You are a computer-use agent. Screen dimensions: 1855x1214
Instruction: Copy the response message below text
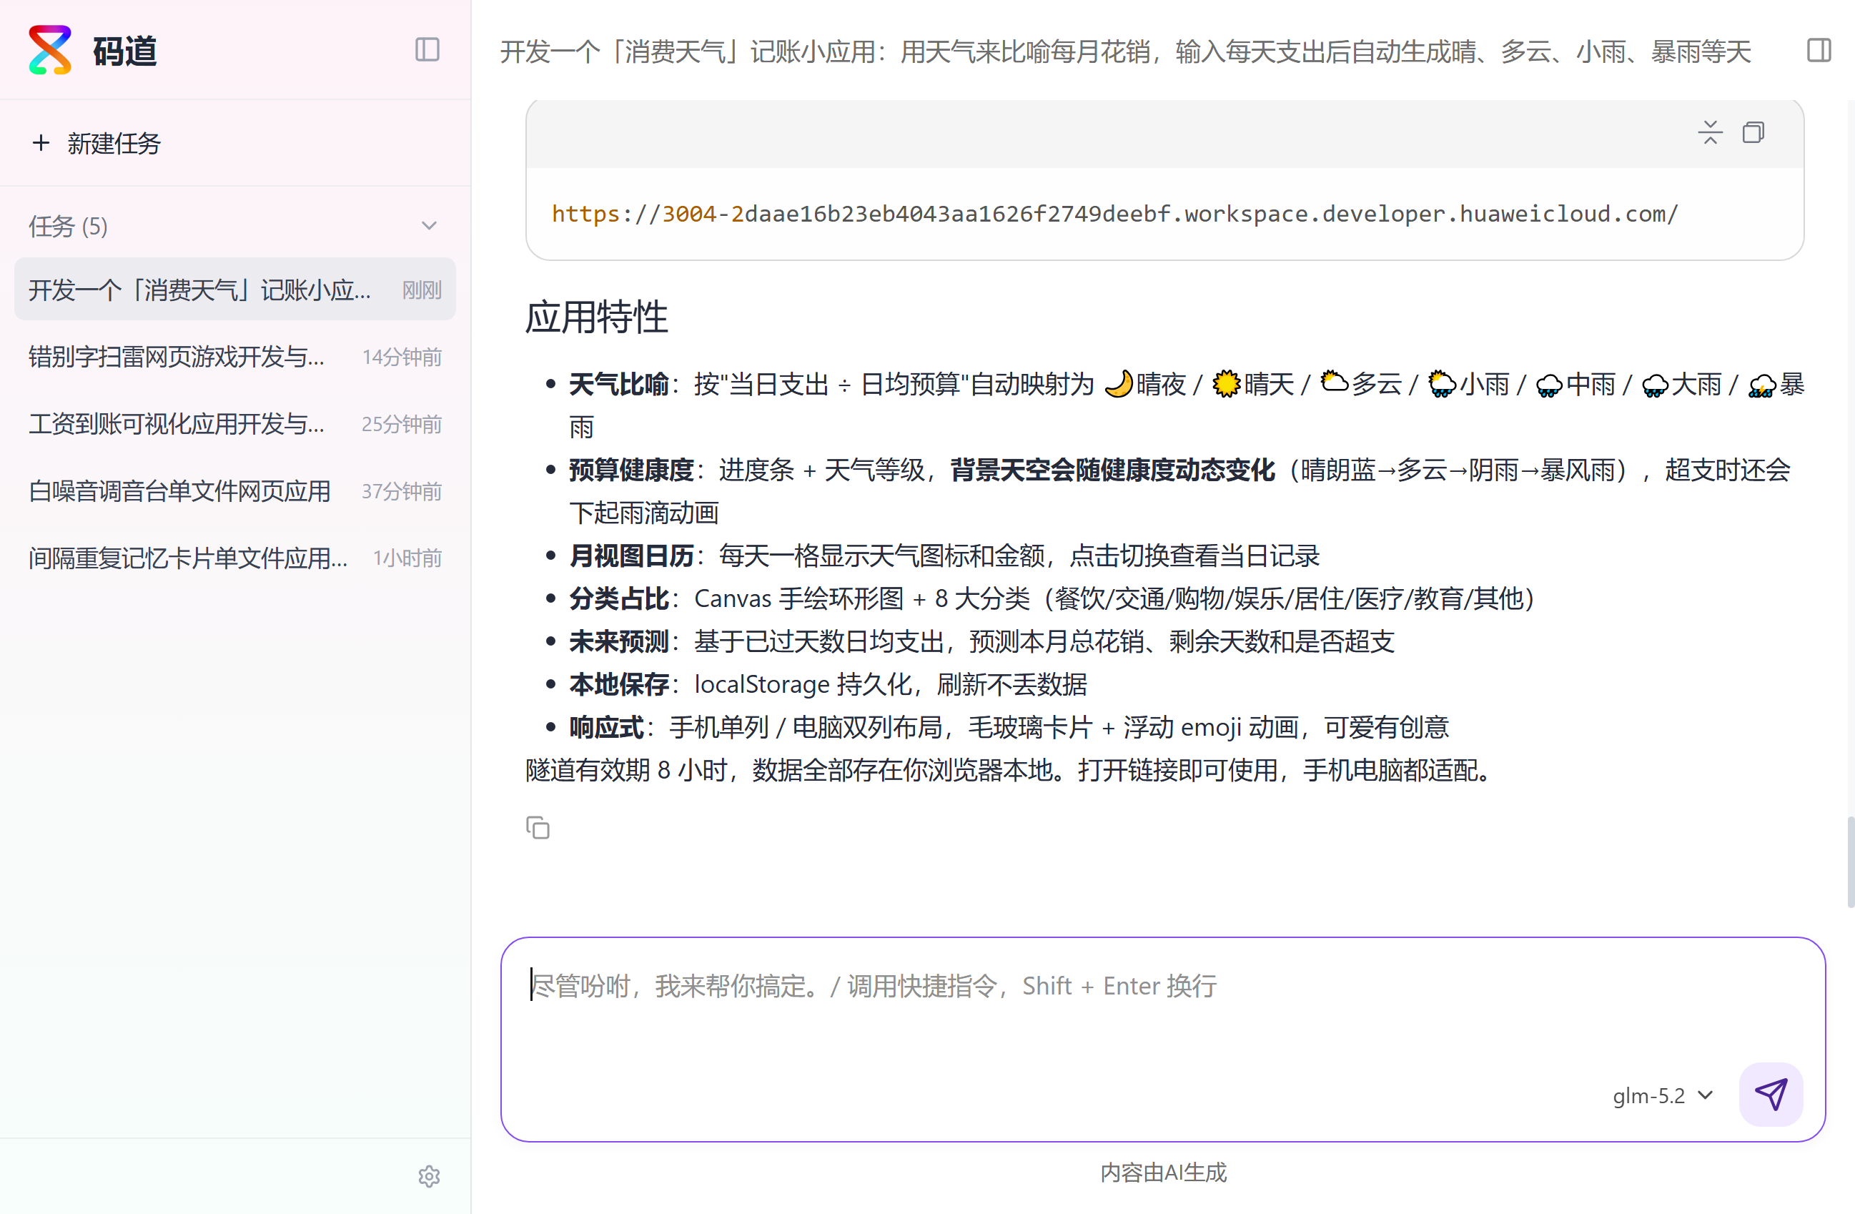pyautogui.click(x=538, y=827)
